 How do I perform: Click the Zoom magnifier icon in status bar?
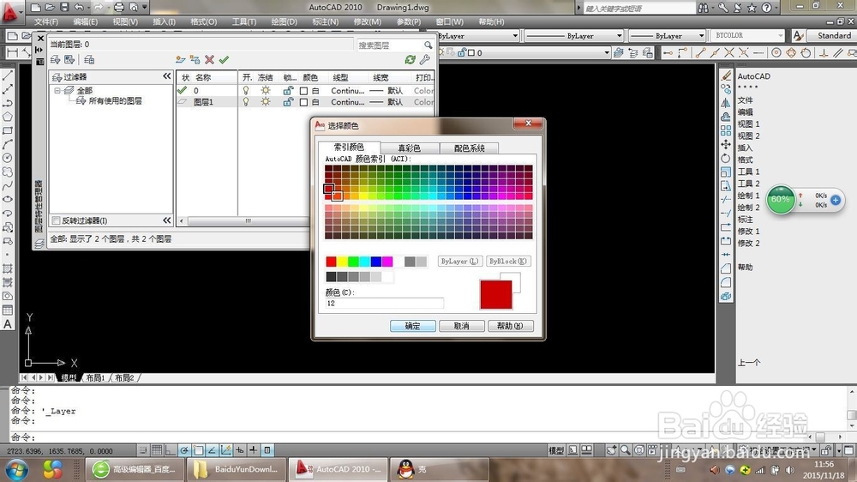(626, 450)
